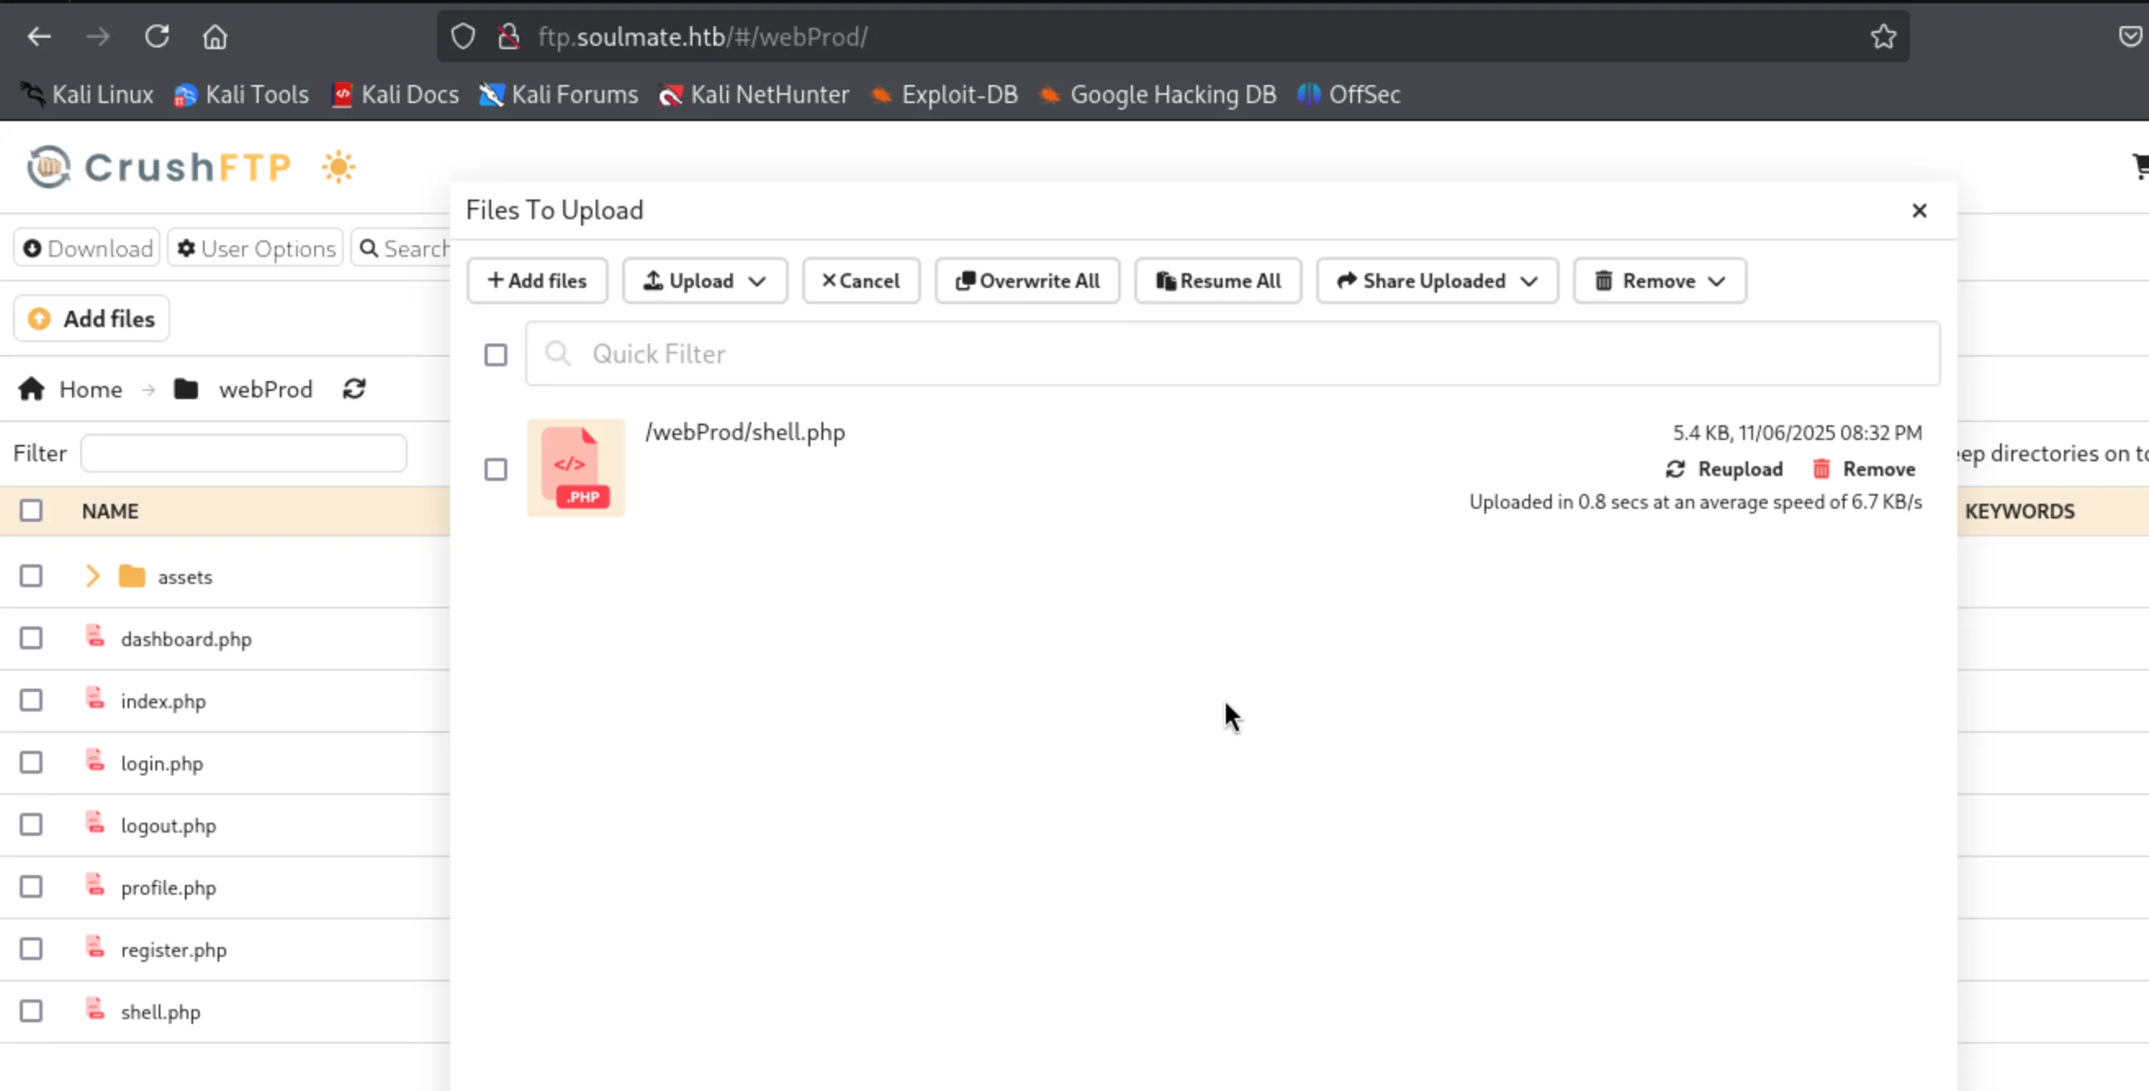Image resolution: width=2149 pixels, height=1091 pixels.
Task: Reload the page in the browser toolbar
Action: pos(157,37)
